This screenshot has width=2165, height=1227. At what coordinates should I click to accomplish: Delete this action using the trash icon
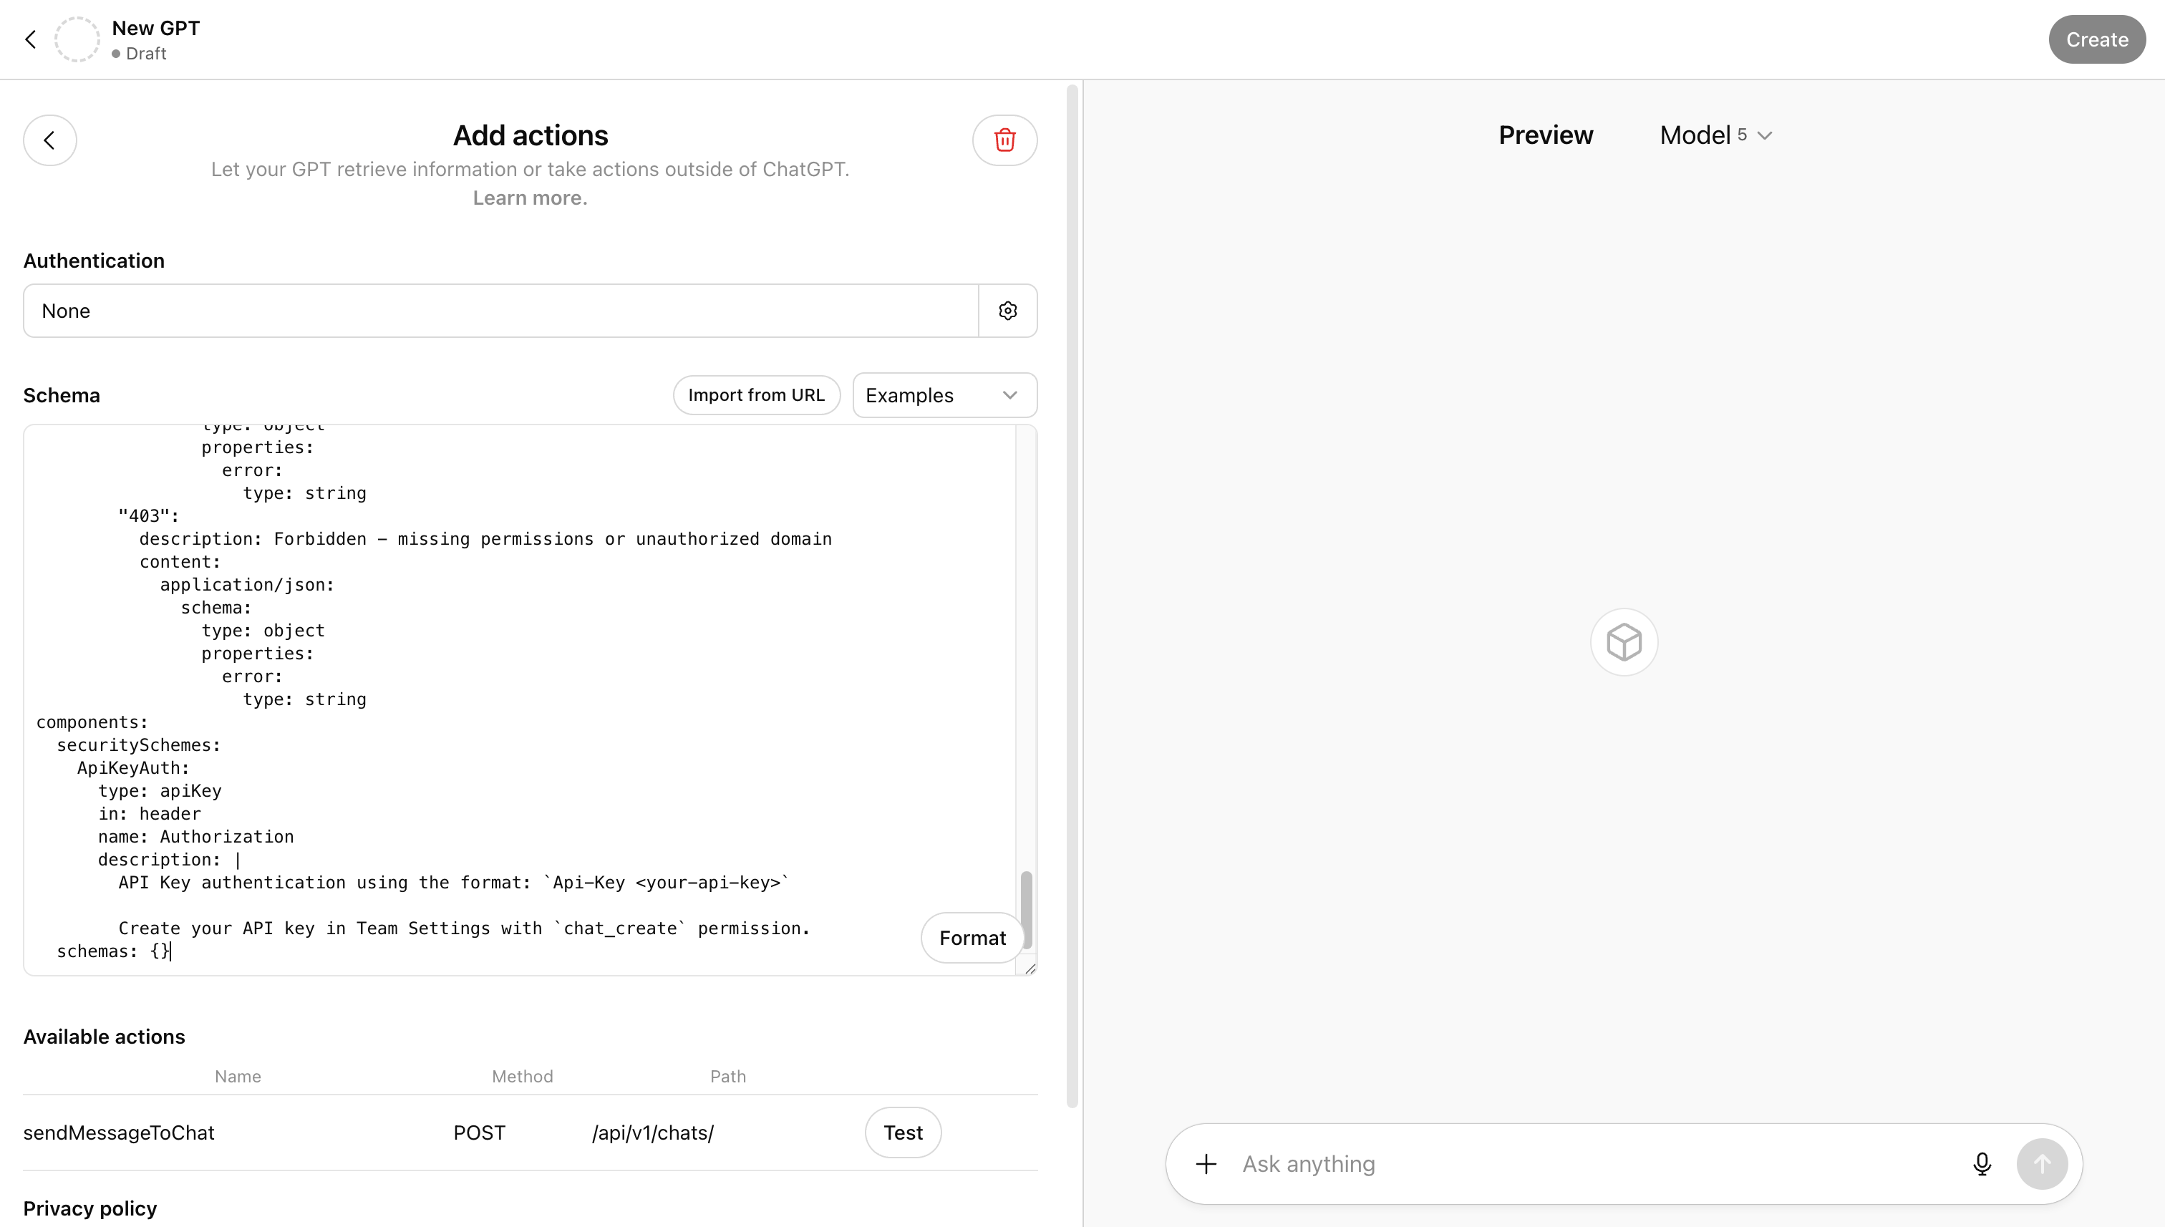1004,140
